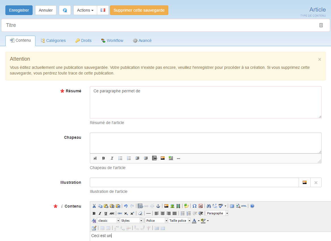Decrease indent in the Chapeau toolbar
The image size is (331, 241).
click(x=137, y=158)
